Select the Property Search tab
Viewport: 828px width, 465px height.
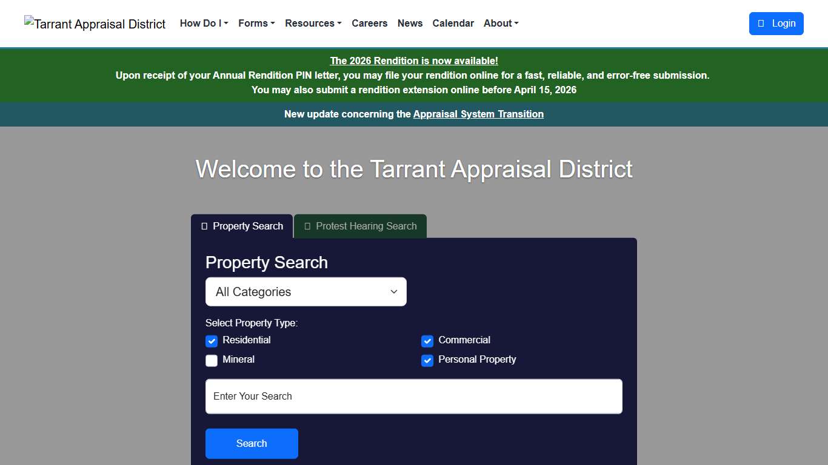pos(241,226)
